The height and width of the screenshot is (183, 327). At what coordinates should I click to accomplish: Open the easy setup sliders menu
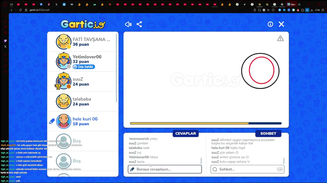[x=323, y=10]
